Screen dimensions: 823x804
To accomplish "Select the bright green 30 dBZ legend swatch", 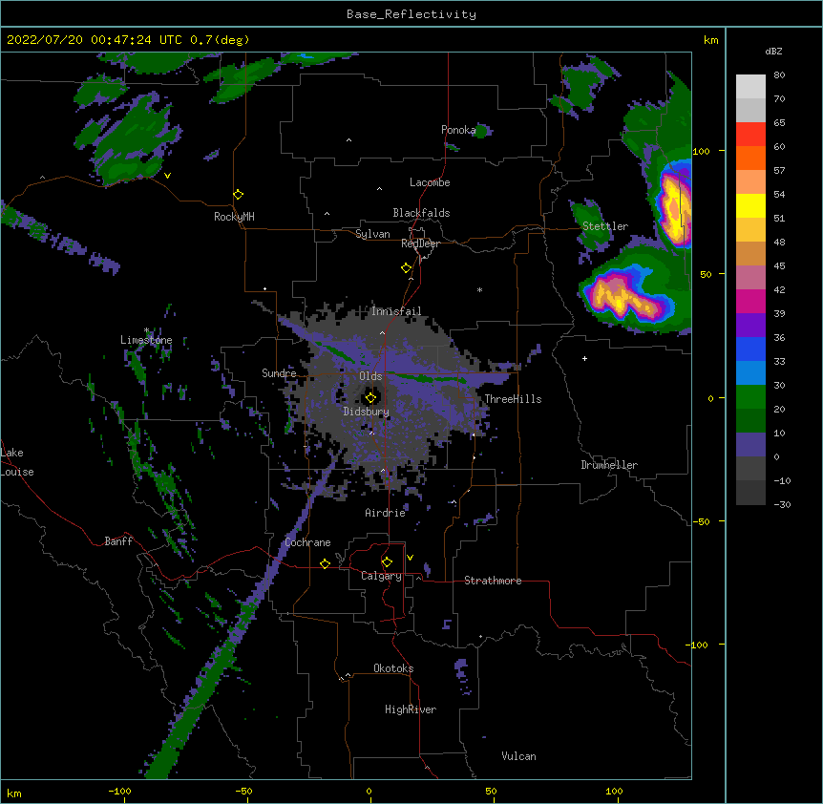I will (750, 397).
